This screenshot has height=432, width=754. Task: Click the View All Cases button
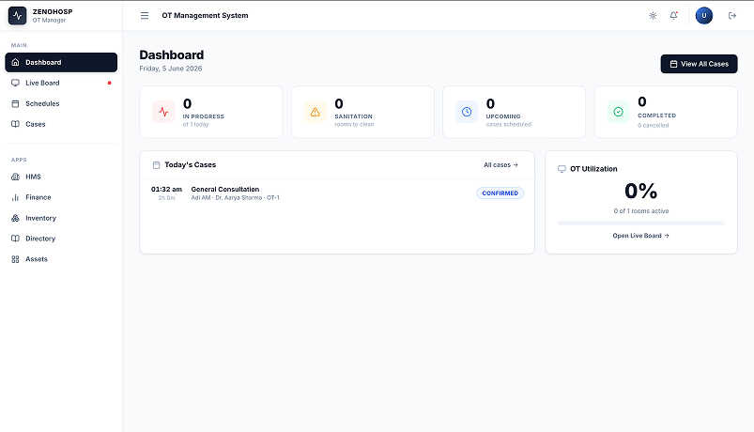(699, 64)
